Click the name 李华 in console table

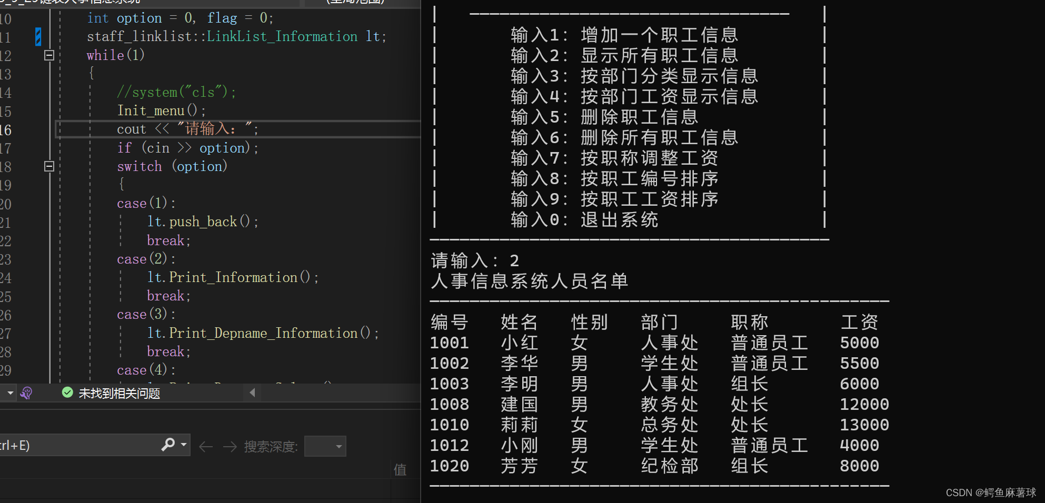[x=519, y=364]
